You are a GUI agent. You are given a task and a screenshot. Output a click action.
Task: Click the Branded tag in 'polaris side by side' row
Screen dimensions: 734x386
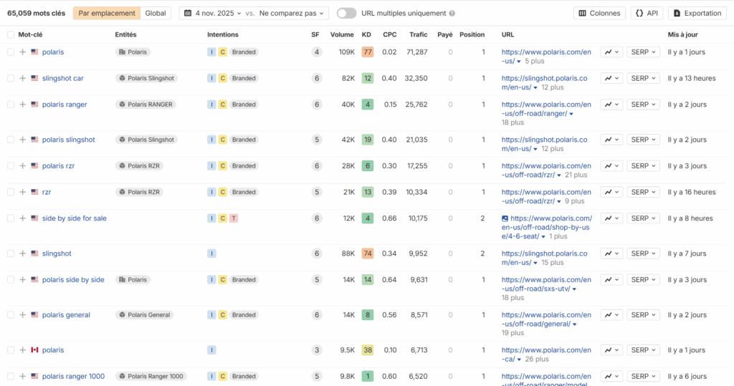point(244,280)
